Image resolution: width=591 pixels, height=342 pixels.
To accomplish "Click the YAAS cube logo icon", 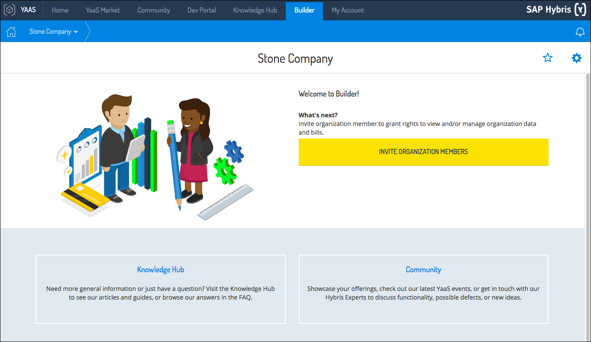I will click(x=10, y=10).
